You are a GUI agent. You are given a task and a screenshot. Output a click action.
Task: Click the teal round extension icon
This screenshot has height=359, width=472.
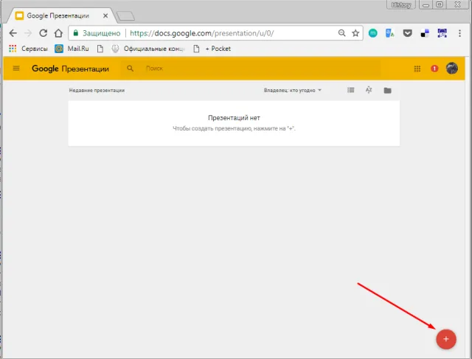point(372,33)
